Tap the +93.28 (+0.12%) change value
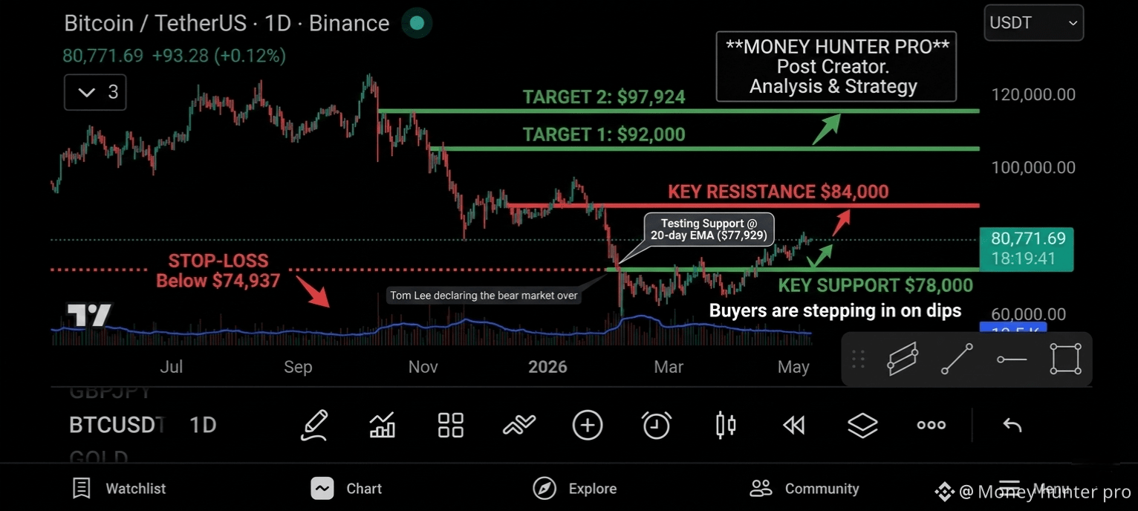1138x511 pixels. pyautogui.click(x=219, y=56)
